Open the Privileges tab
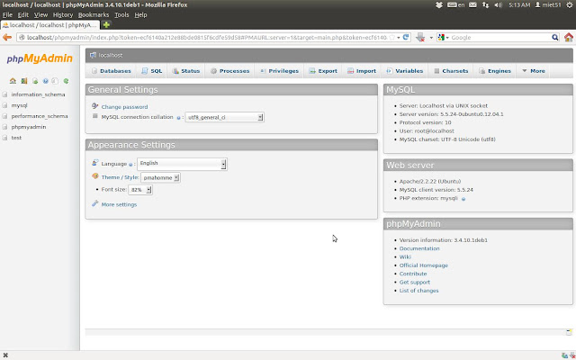The height and width of the screenshot is (360, 576). pos(279,71)
